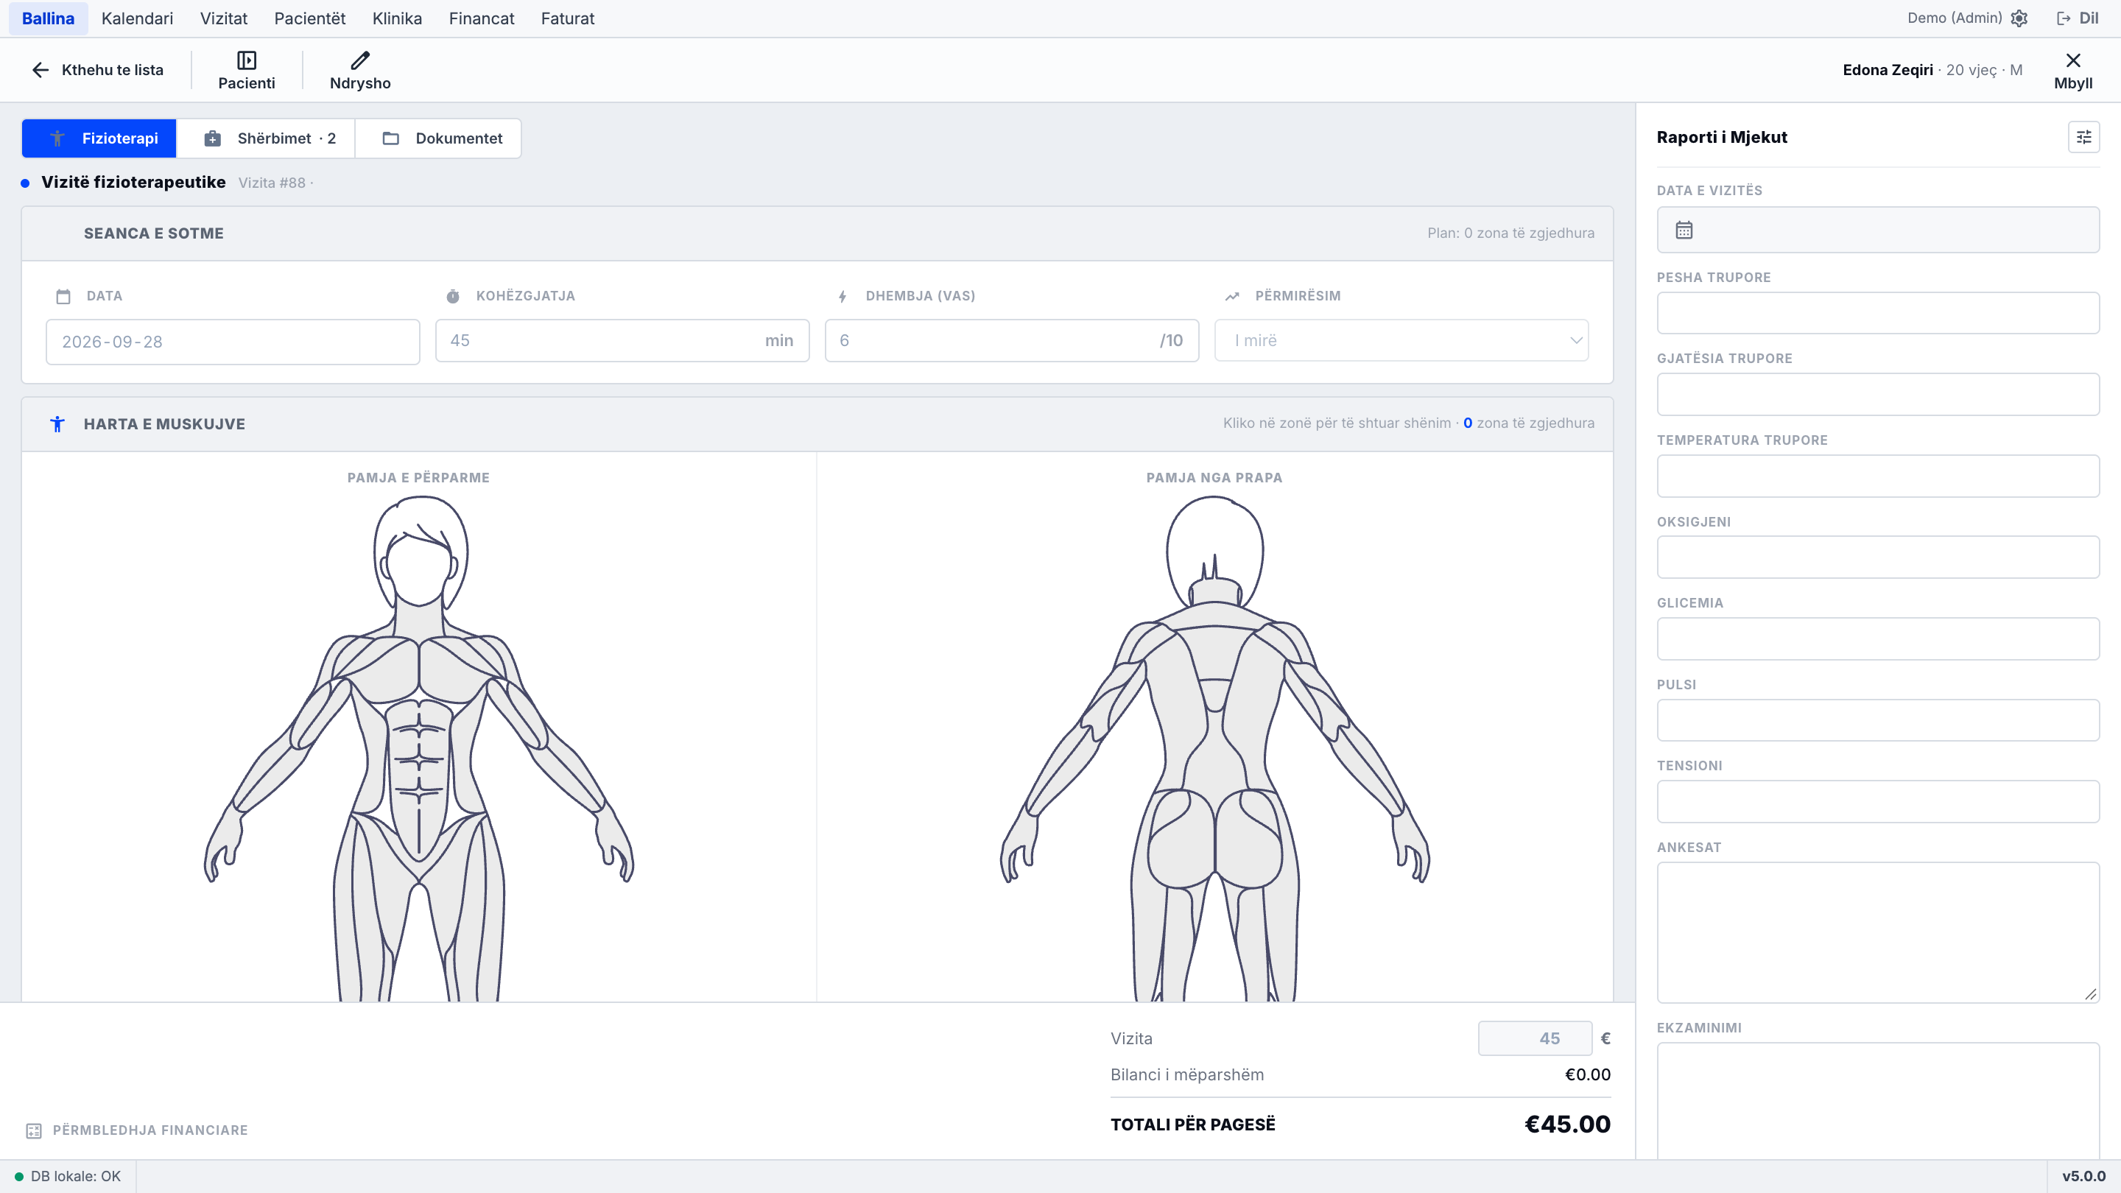Open the Klinika menu
The image size is (2121, 1193).
coord(397,18)
